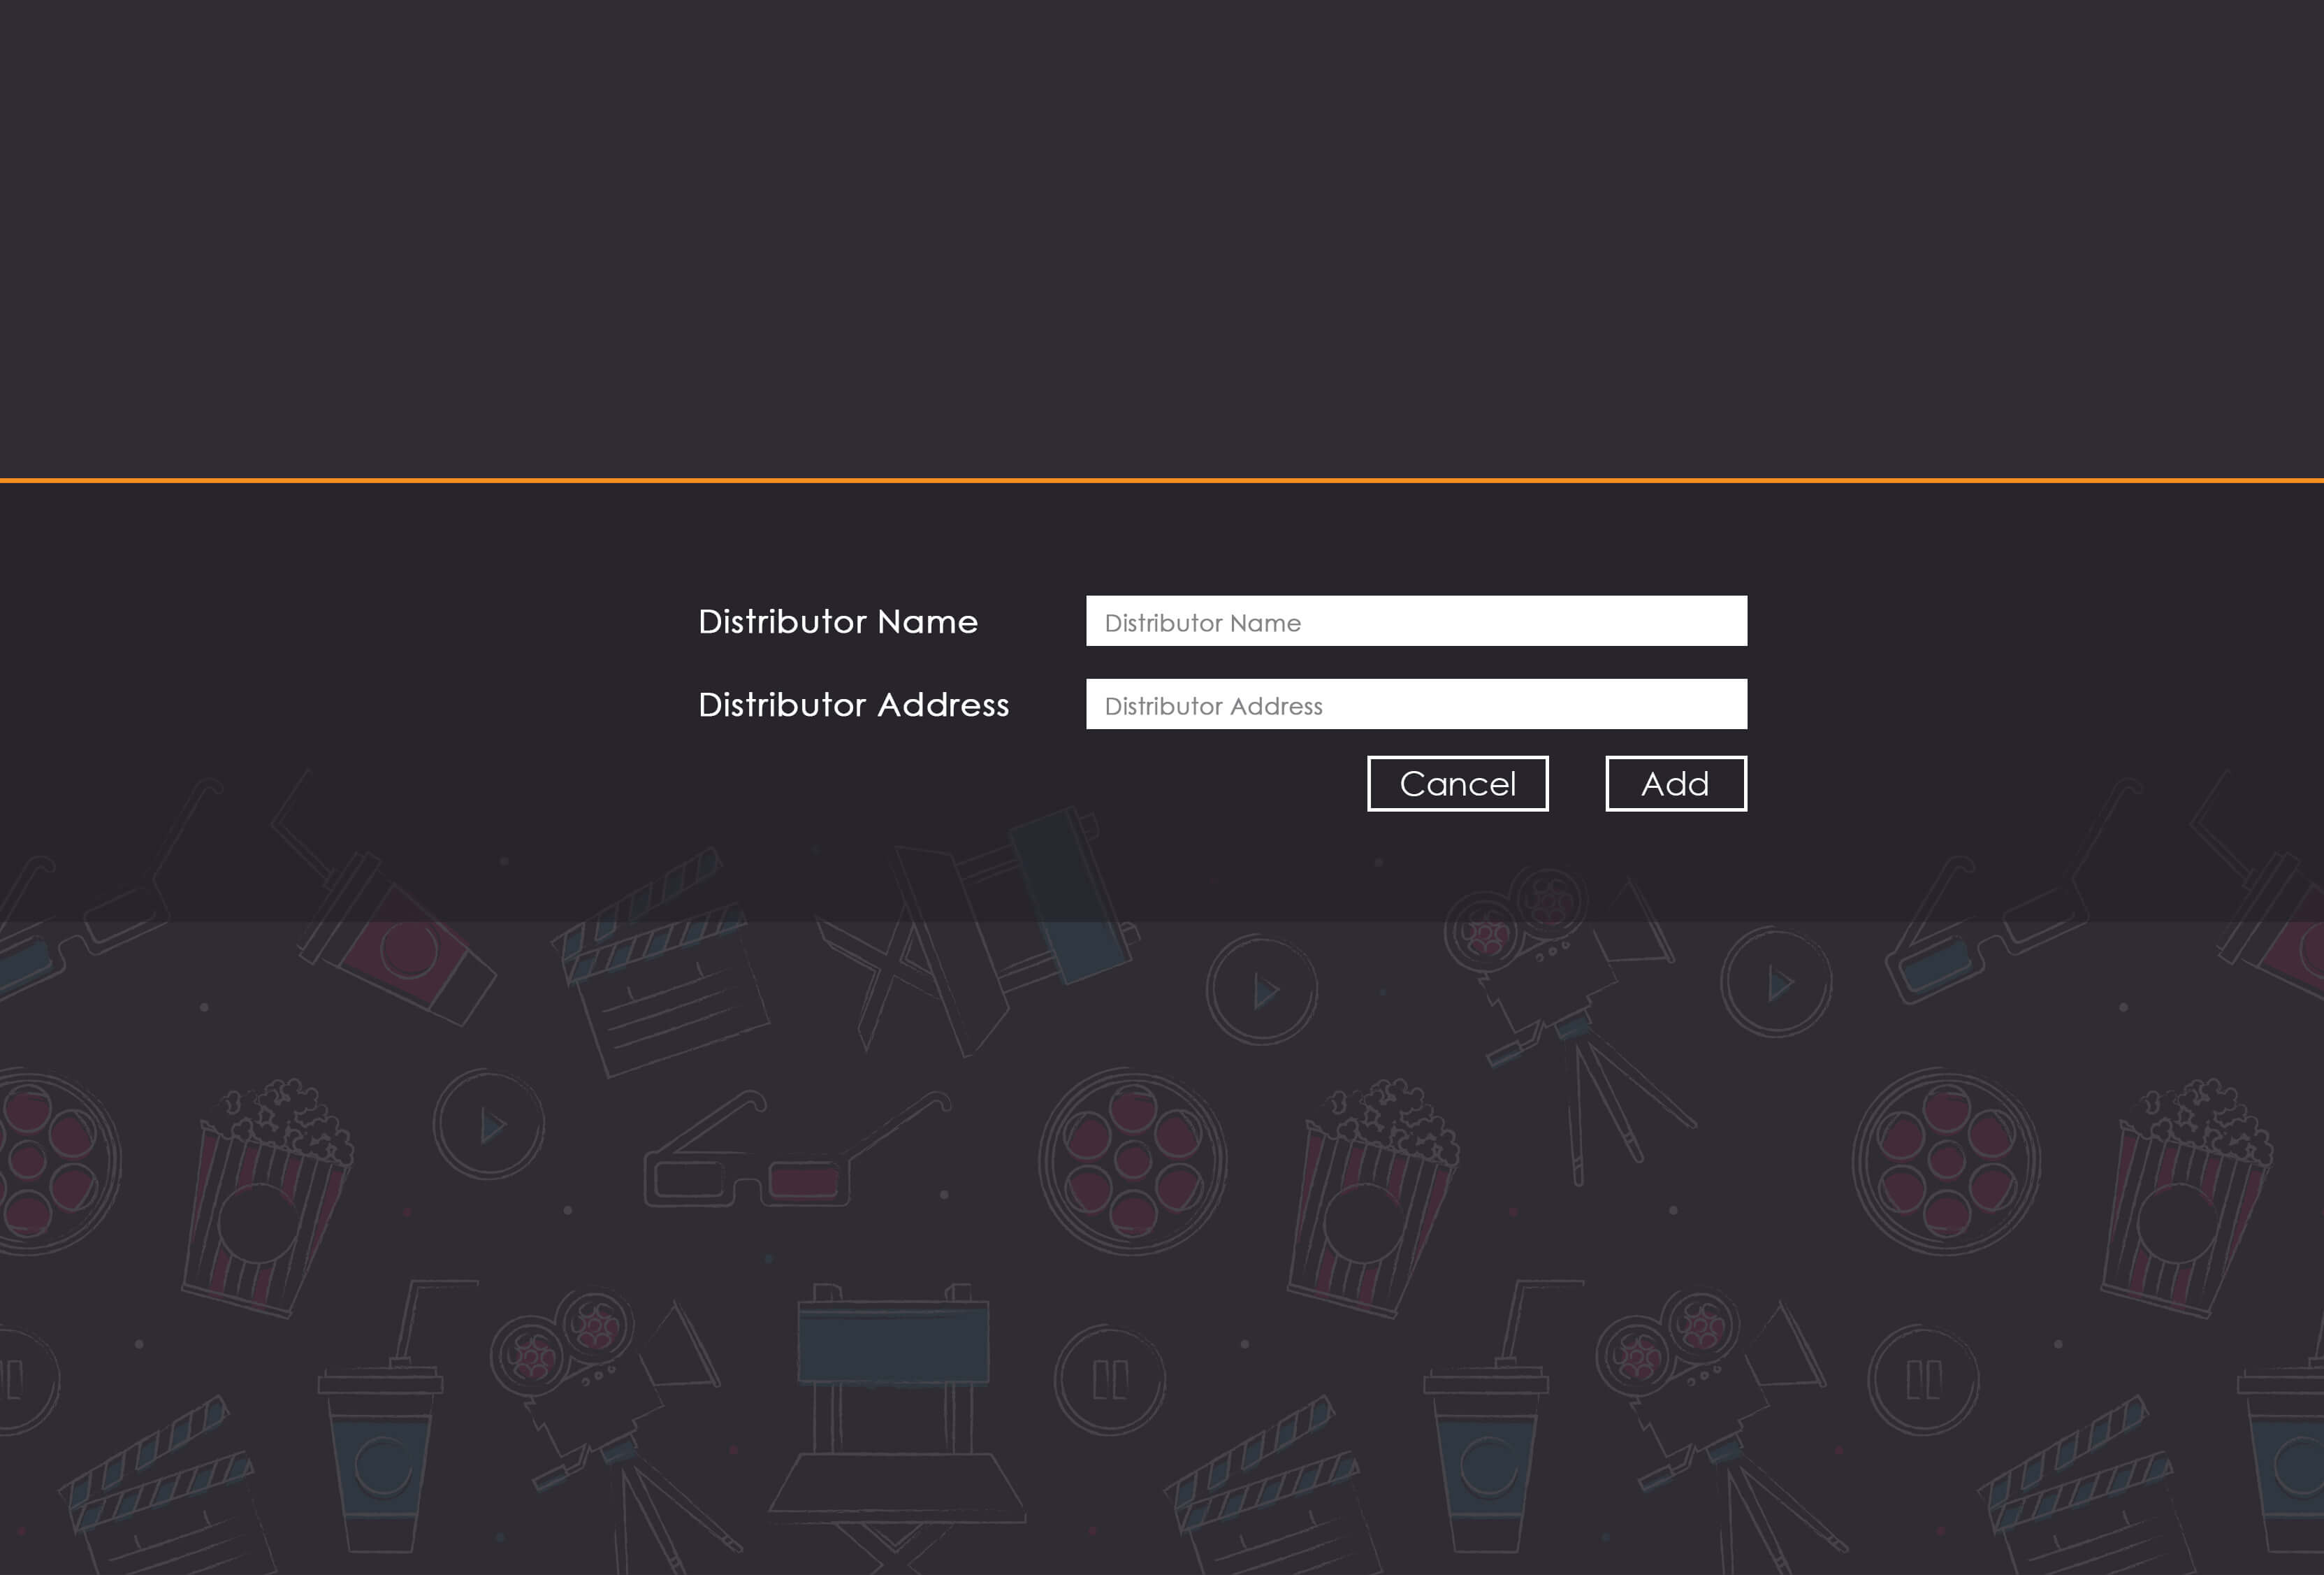Expand the Distributor Name dropdown suggestion

click(1416, 621)
